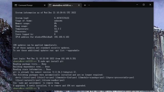The height and width of the screenshot is (92, 164).
Task: Click the ubuntu tab terminal icon
Action: coord(50,5)
